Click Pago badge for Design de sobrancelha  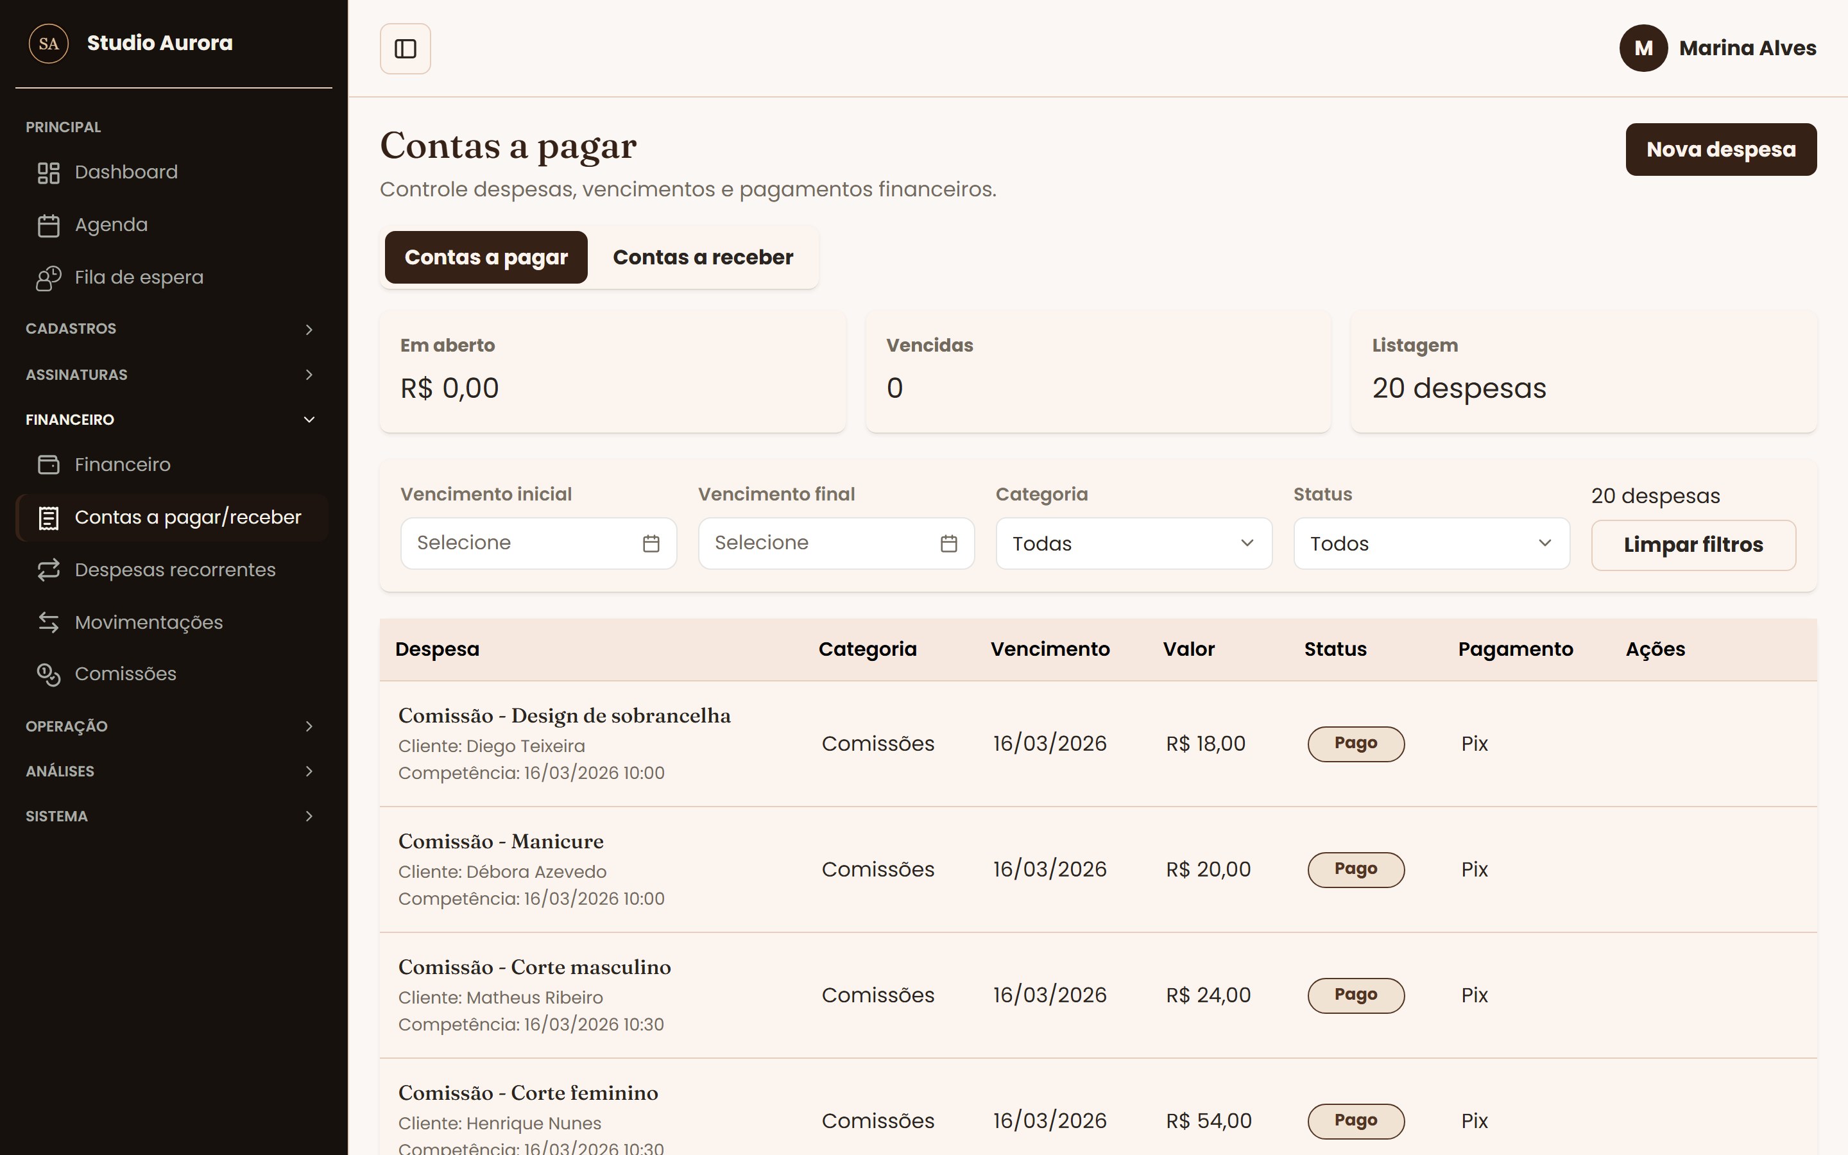(1355, 744)
